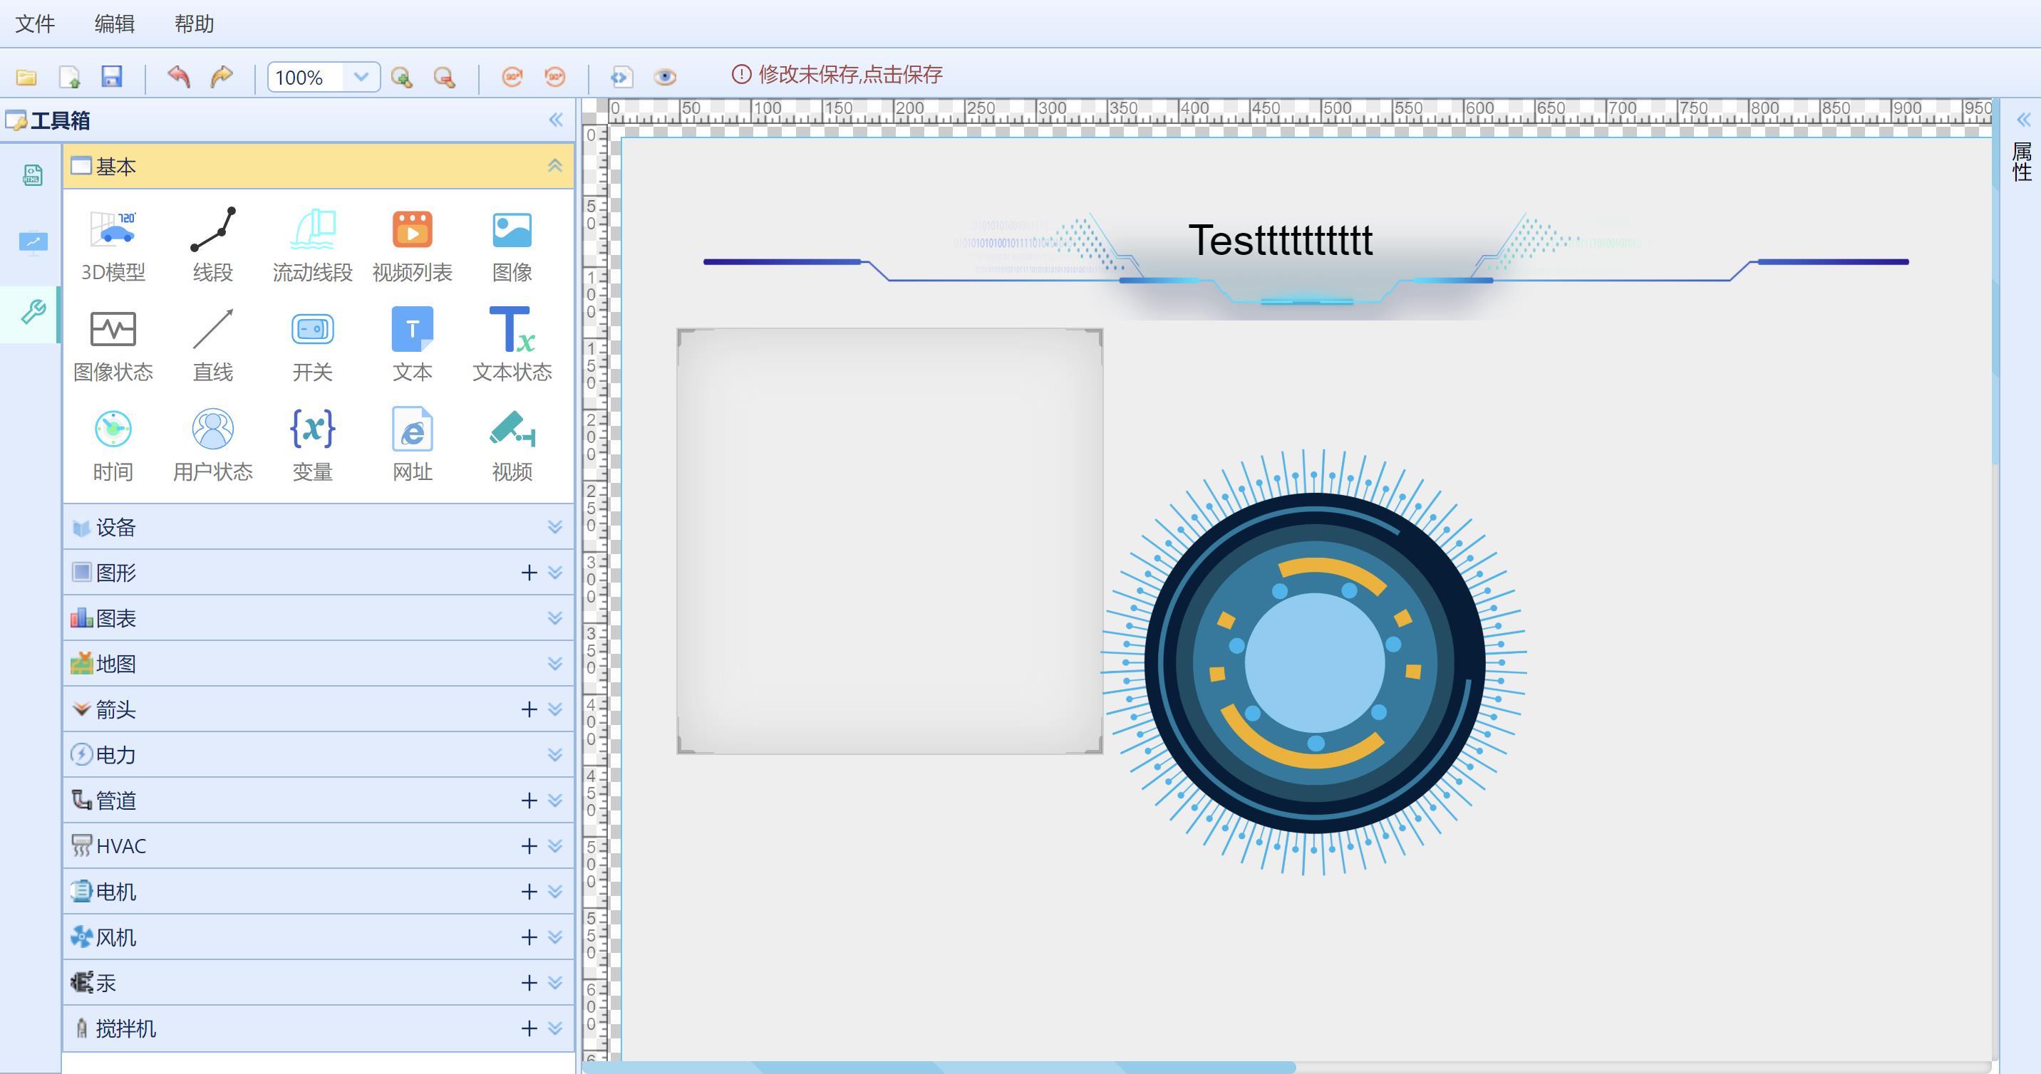Toggle preview eye icon
Screen dimensions: 2041x1074
coord(667,75)
